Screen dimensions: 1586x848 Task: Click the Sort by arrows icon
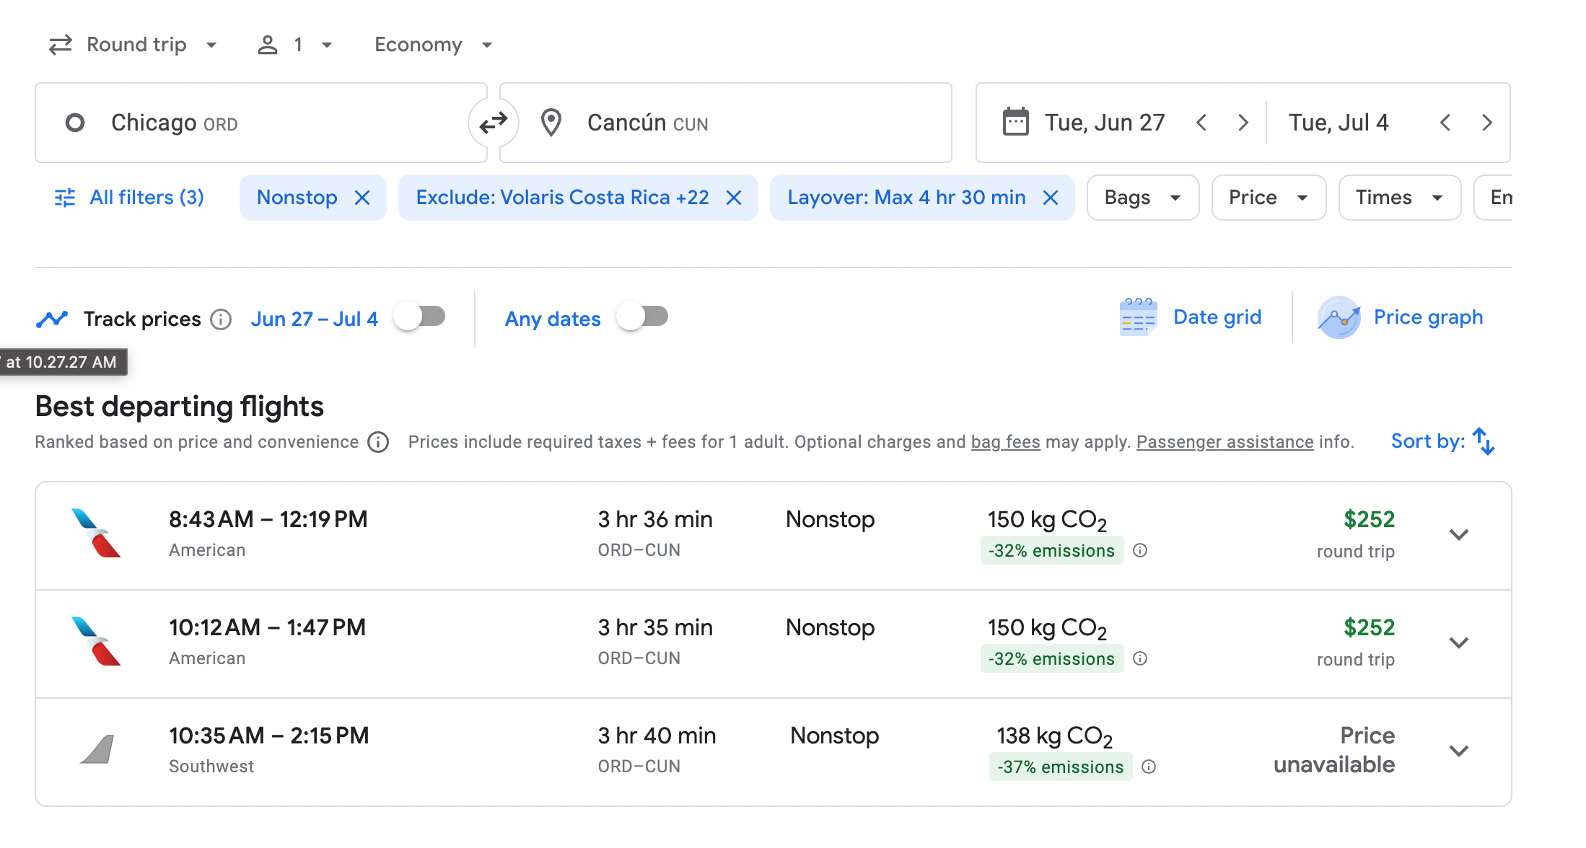click(1484, 441)
